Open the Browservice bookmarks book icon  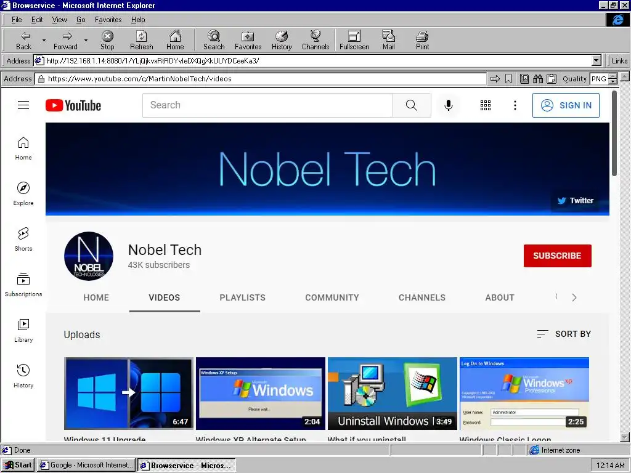(x=524, y=79)
